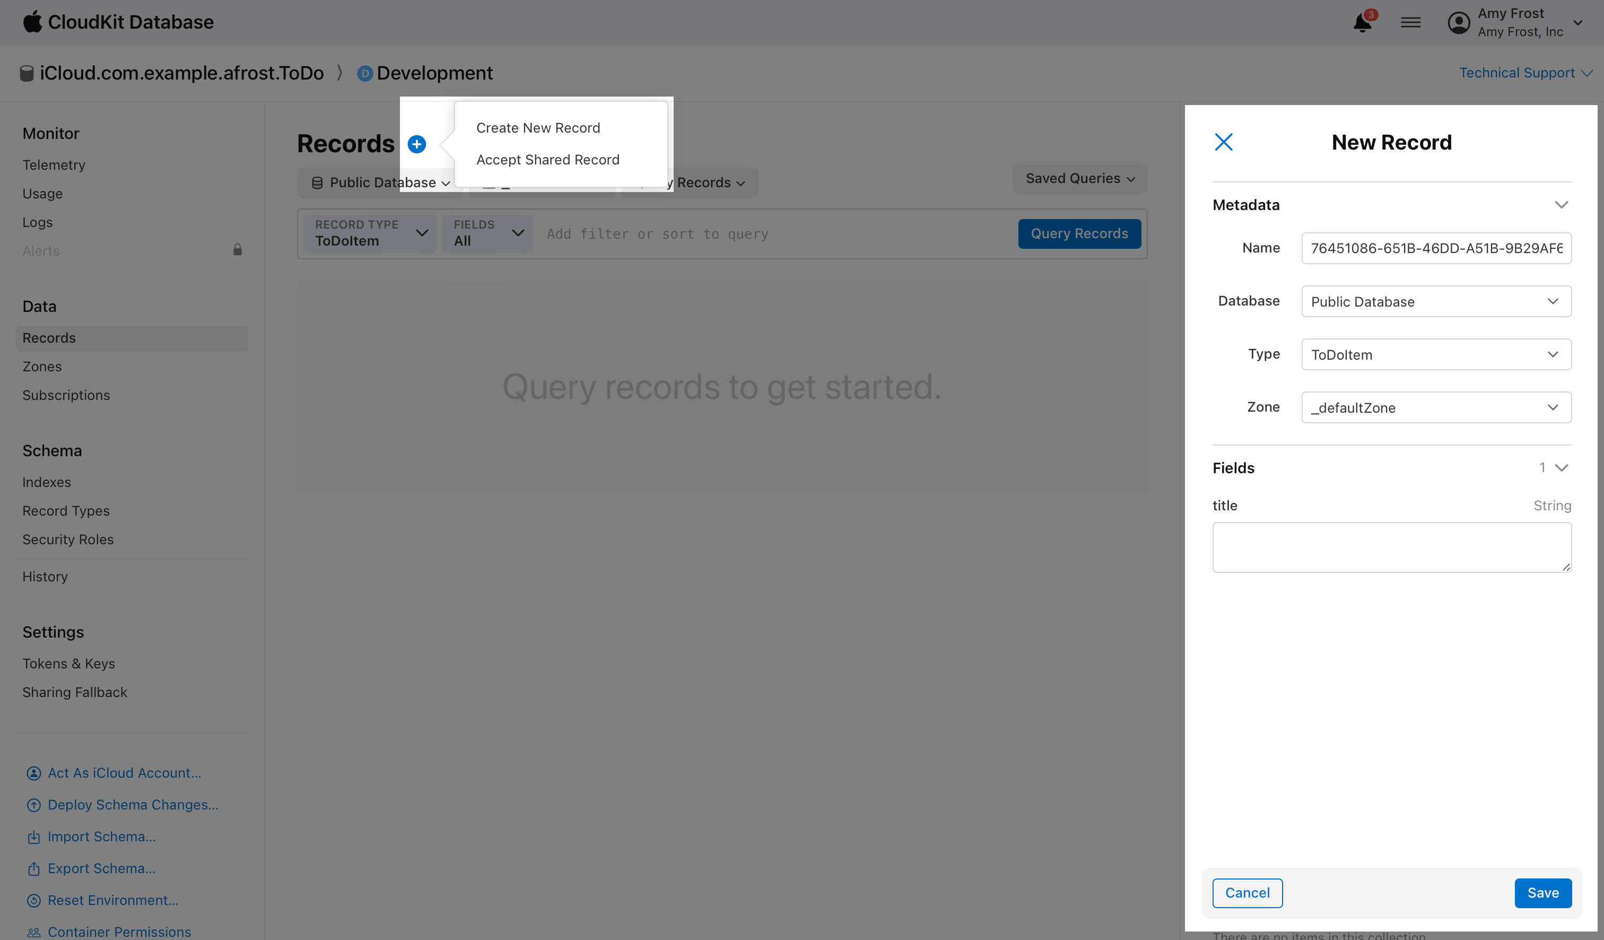
Task: Open Record Types in the sidebar
Action: pos(66,511)
